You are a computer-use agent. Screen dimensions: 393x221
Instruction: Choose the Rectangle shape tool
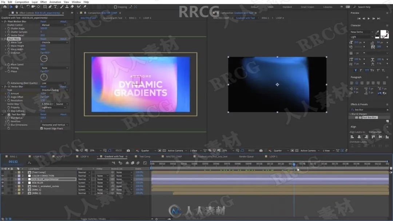(x=45, y=7)
